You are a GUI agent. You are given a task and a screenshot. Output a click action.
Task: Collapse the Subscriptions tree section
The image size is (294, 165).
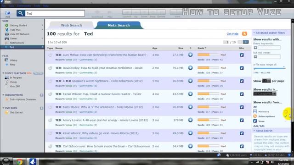3,95
